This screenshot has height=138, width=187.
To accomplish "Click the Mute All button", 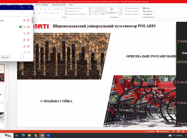I will (x=5, y=57).
